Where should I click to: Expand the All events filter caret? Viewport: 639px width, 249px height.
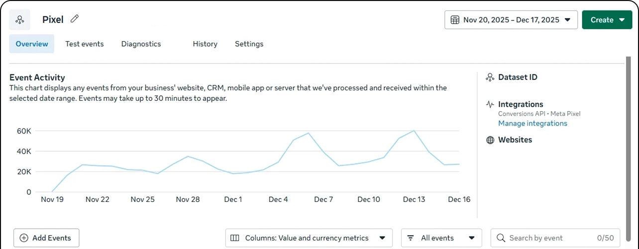[x=472, y=238]
